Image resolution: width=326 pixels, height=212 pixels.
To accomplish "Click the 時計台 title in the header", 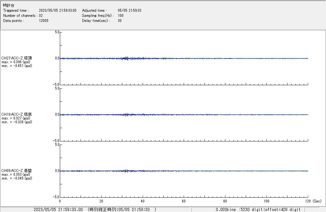I will pyautogui.click(x=9, y=5).
